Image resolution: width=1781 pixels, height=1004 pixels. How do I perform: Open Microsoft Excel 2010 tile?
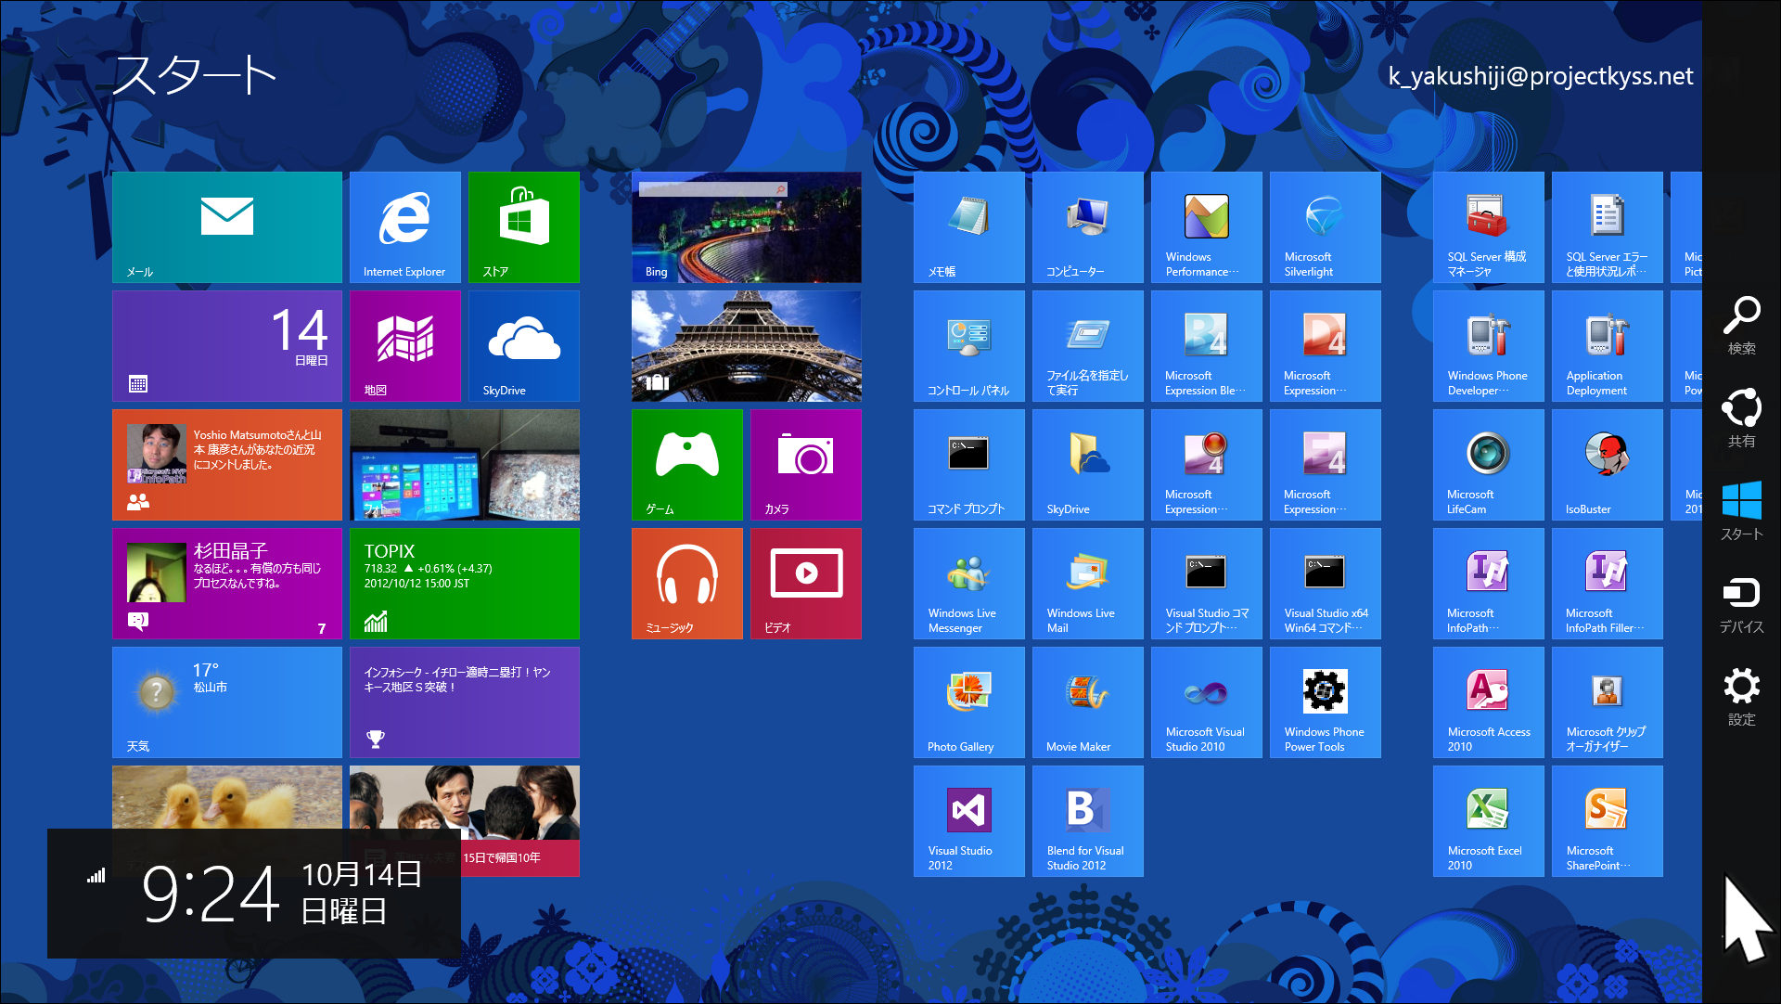coord(1489,821)
